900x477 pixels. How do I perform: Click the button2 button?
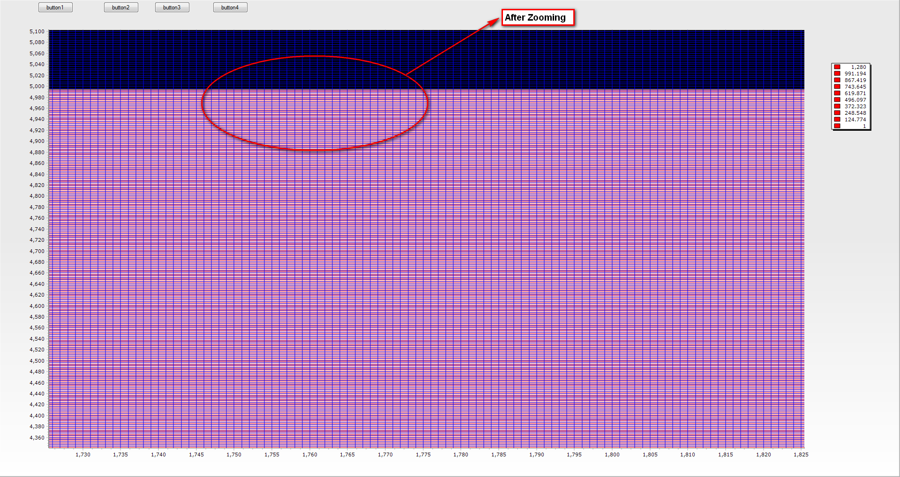[x=121, y=7]
